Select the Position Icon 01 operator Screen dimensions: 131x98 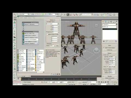pos(30,35)
